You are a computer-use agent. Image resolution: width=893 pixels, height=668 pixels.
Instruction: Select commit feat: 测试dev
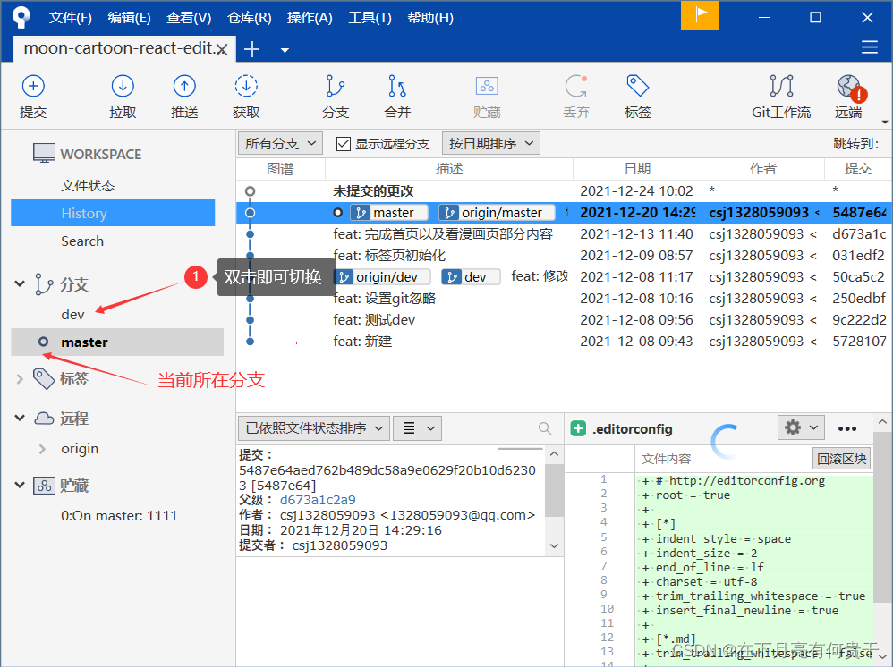pos(564,320)
